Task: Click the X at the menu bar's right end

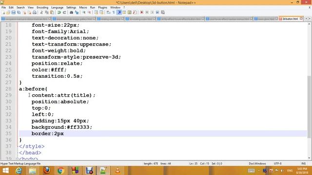Action: [x=310, y=7]
